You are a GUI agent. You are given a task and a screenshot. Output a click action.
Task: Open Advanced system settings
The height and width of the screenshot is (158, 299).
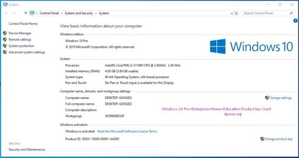[x=27, y=52]
